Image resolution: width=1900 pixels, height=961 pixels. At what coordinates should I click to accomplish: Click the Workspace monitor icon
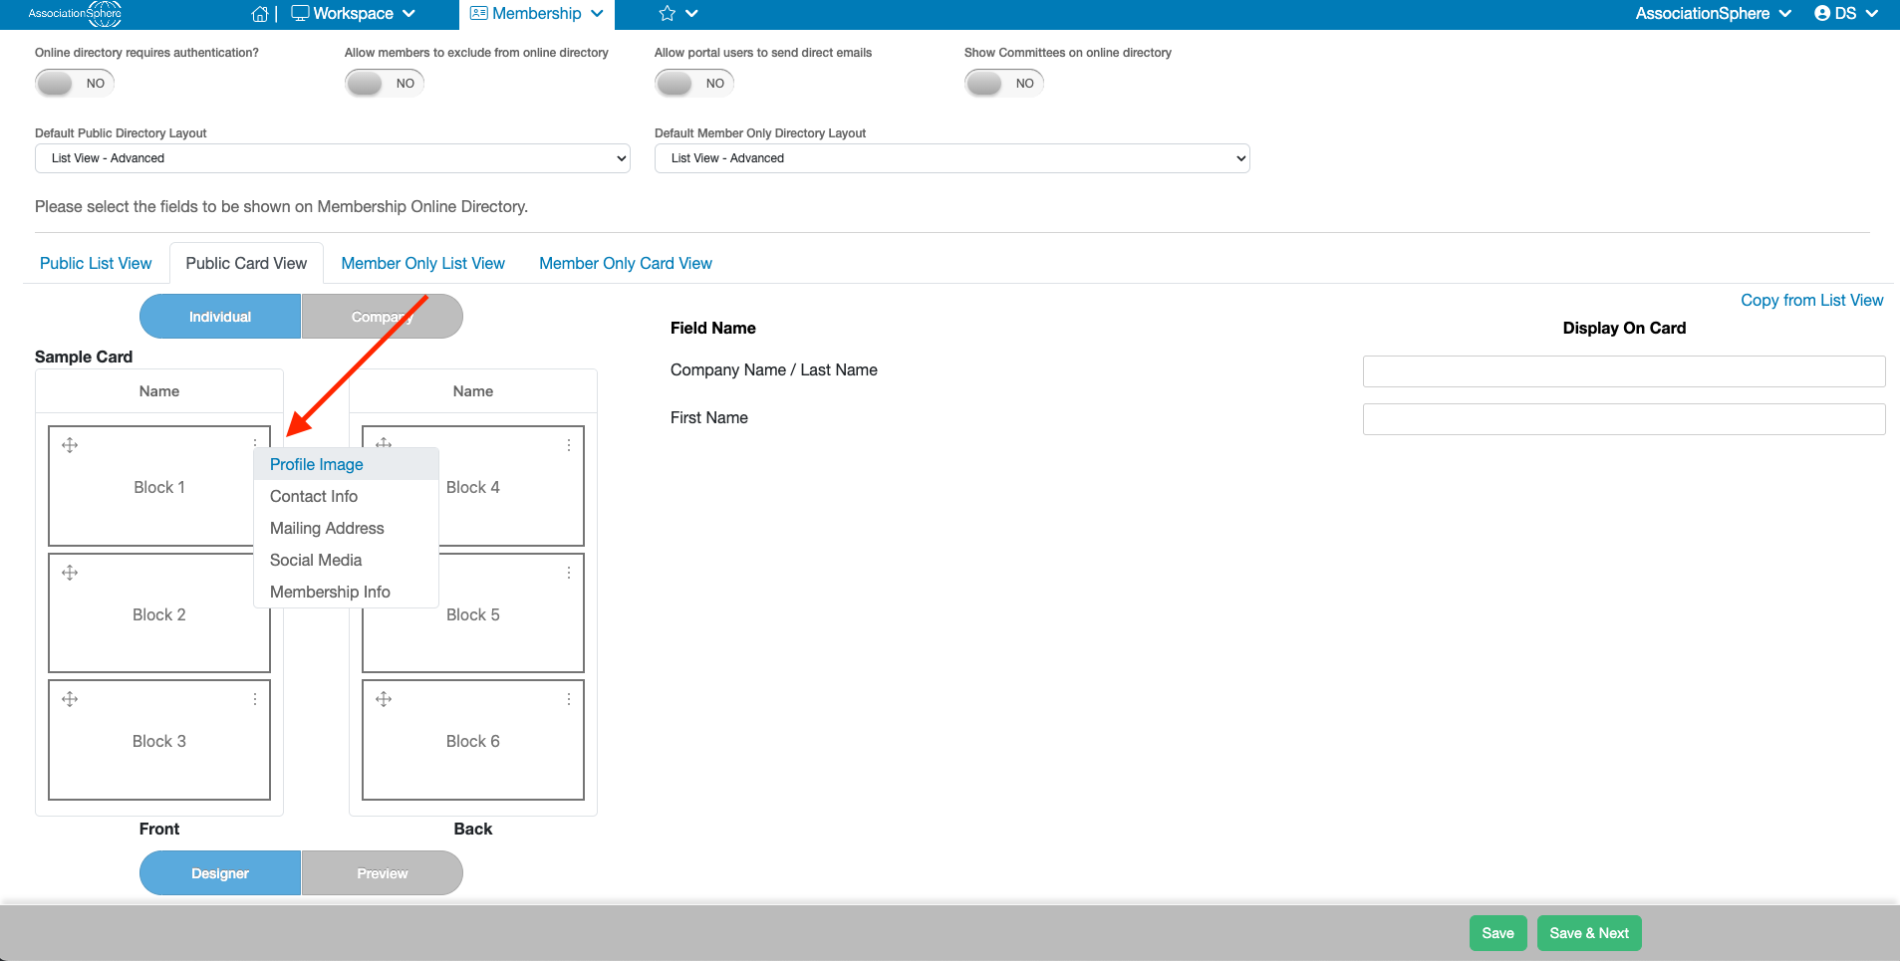pyautogui.click(x=300, y=14)
